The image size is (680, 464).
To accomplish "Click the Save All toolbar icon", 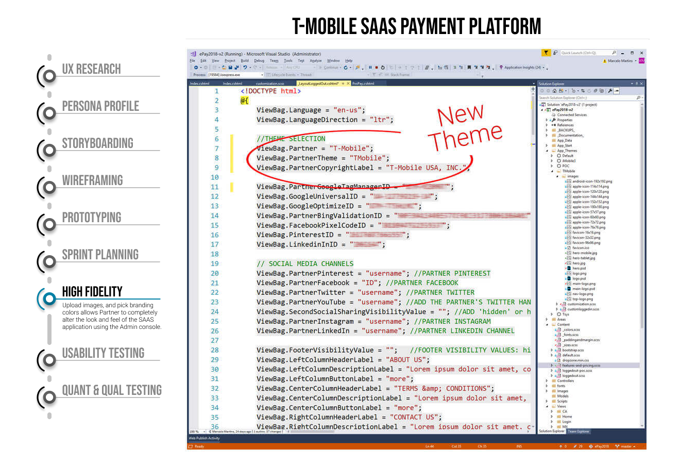I will pos(236,67).
